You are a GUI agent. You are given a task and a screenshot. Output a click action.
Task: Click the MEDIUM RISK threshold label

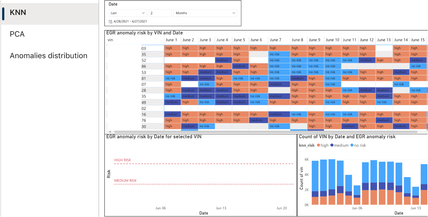125,181
